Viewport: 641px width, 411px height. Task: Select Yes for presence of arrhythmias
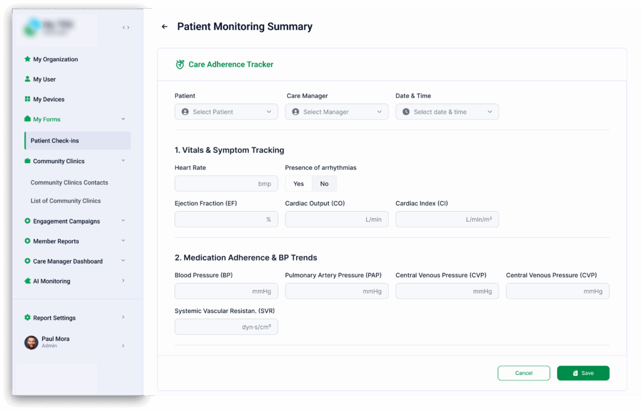click(298, 183)
